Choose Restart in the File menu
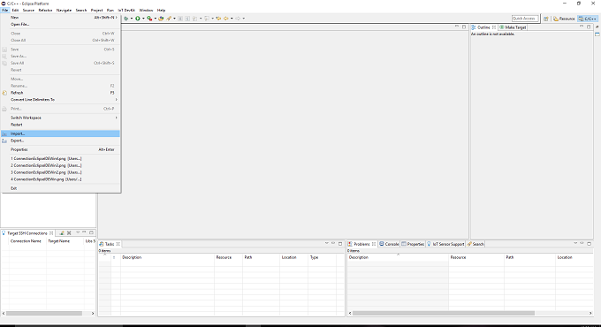 pos(61,125)
